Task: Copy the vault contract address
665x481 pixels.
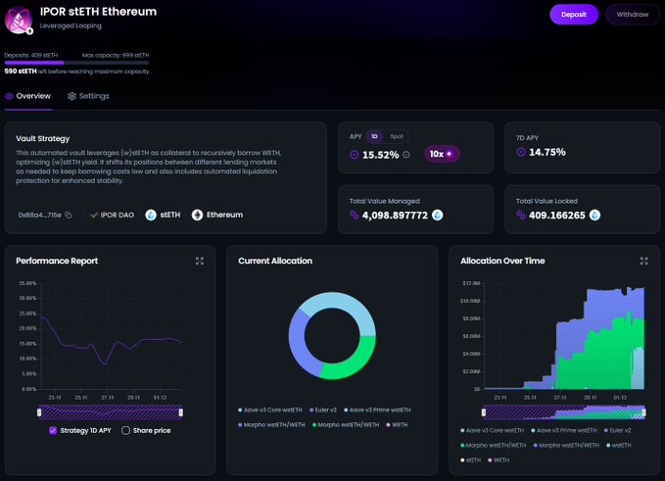Action: coord(70,215)
